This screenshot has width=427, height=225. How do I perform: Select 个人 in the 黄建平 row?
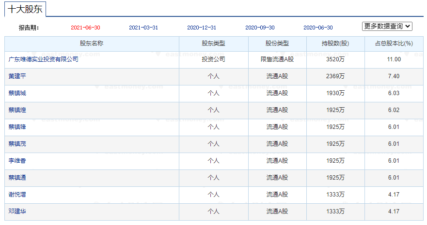[x=213, y=76]
